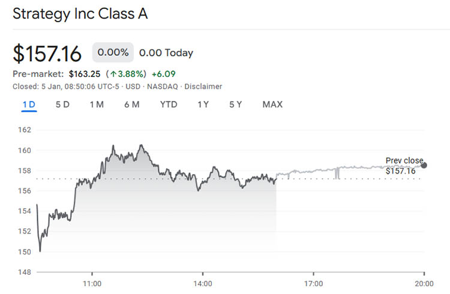Show the 6M price history

coord(132,104)
